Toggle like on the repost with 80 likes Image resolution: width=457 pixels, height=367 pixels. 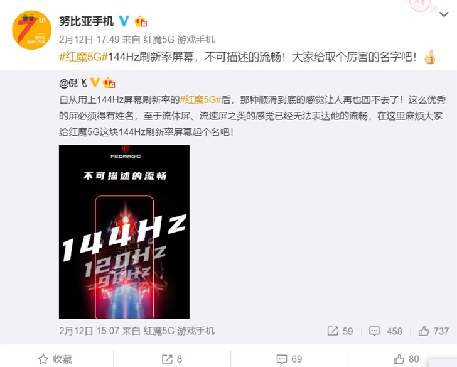[x=406, y=359]
